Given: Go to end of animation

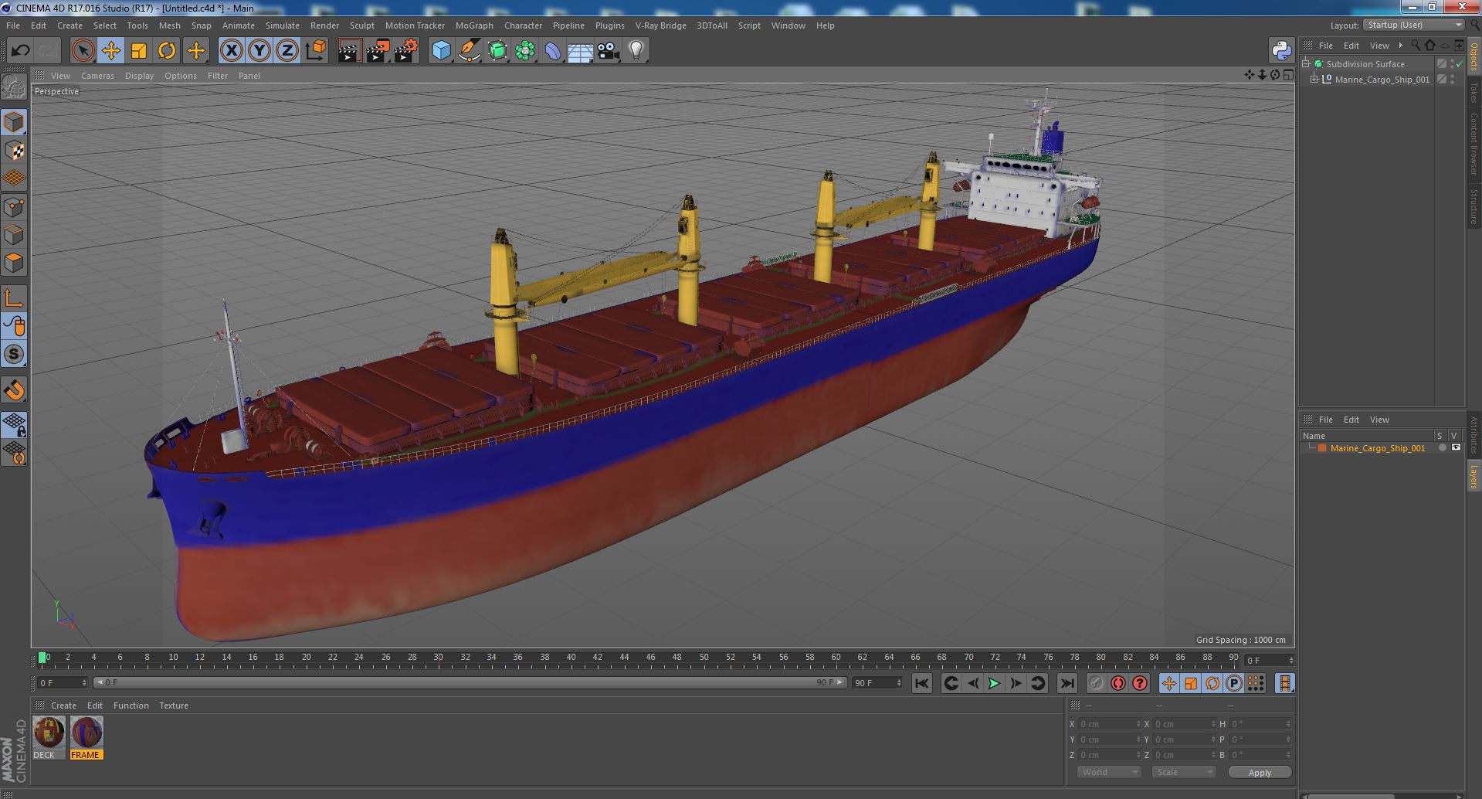Looking at the screenshot, I should point(1067,683).
